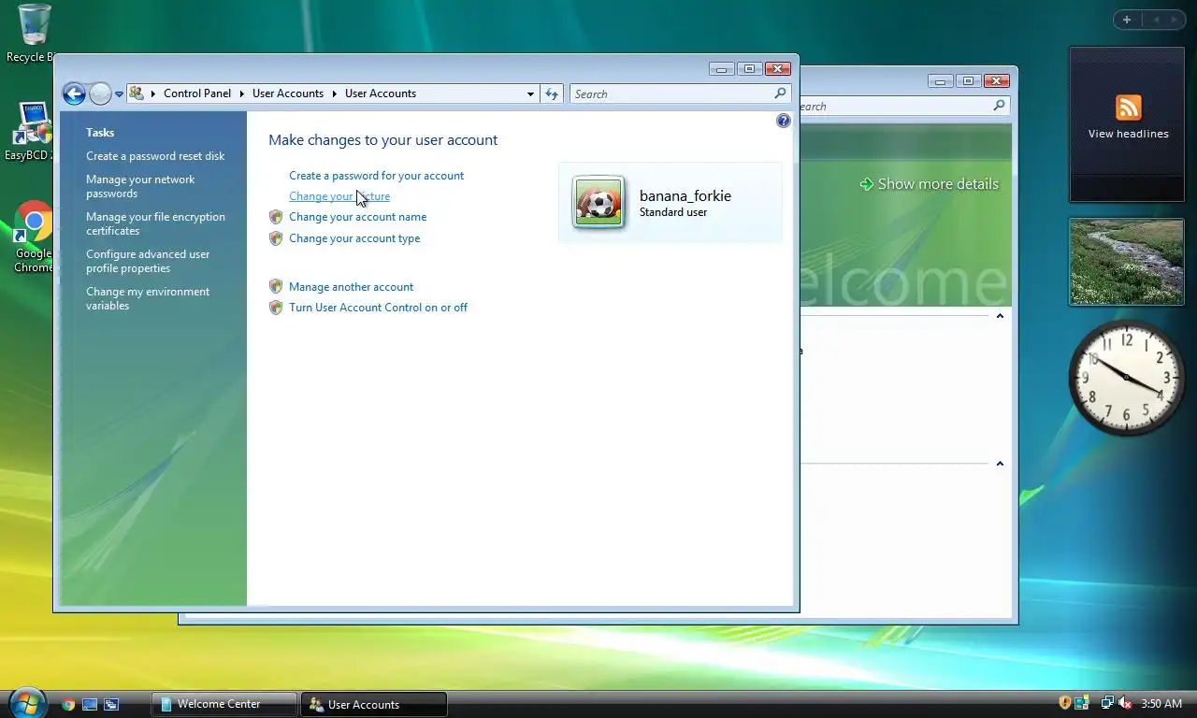Click Control Panel breadcrumb in address bar
Image resolution: width=1197 pixels, height=718 pixels.
[197, 93]
